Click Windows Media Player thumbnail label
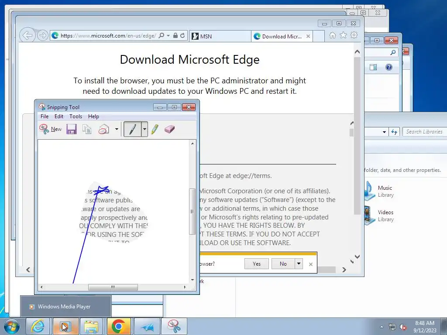The height and width of the screenshot is (335, 447). (x=64, y=307)
